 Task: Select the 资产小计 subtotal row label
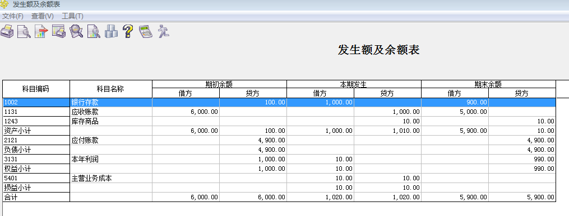36,131
